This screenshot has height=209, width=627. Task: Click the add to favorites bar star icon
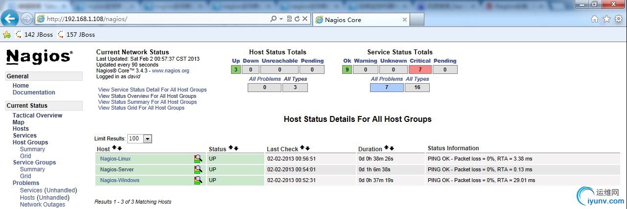tap(6, 35)
